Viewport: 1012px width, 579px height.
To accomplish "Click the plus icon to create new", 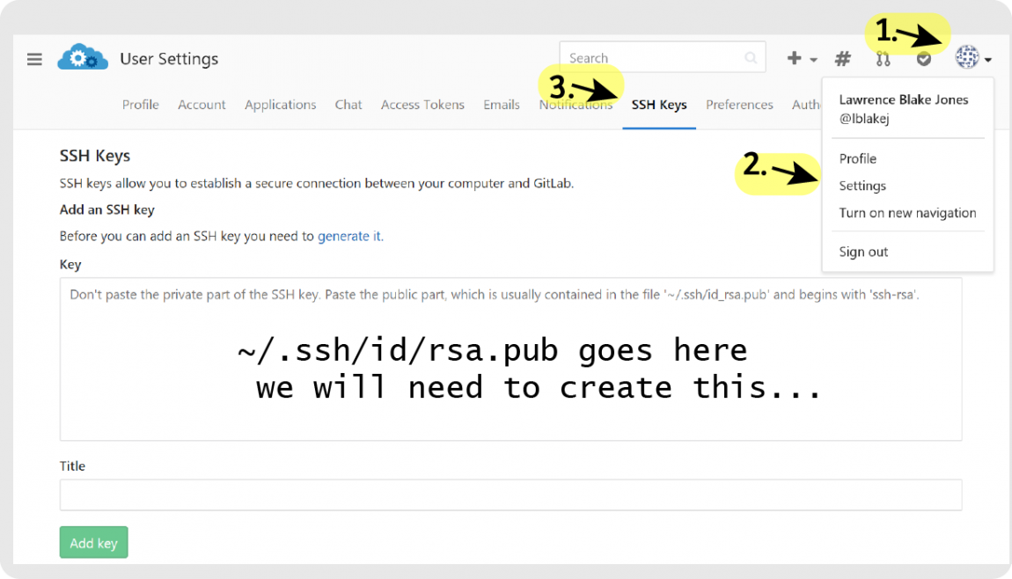I will pos(795,59).
